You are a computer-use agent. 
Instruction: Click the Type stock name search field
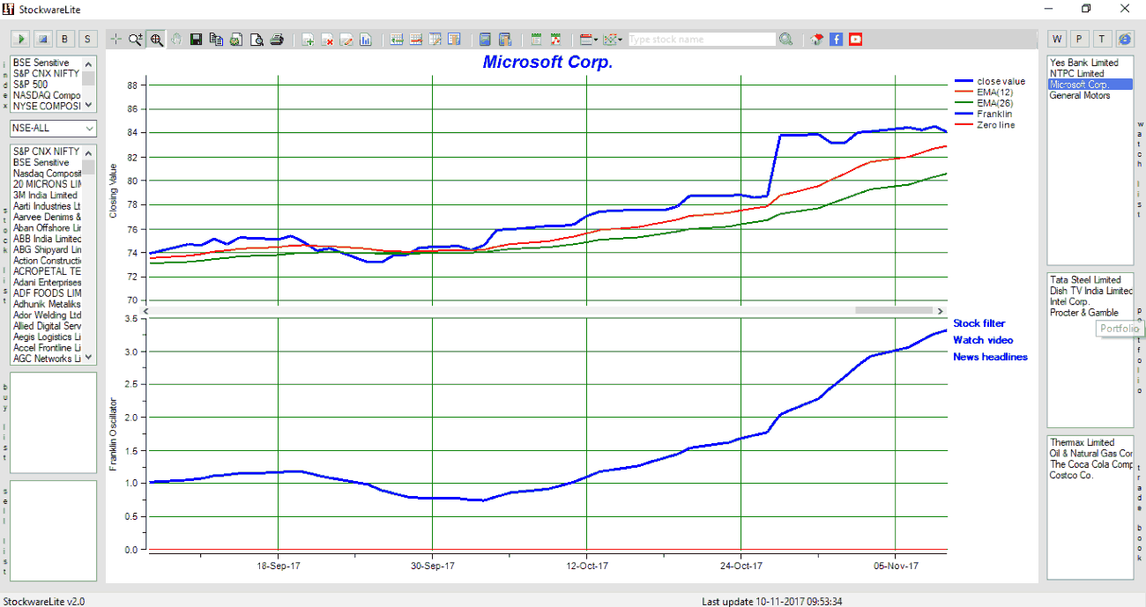(x=702, y=39)
